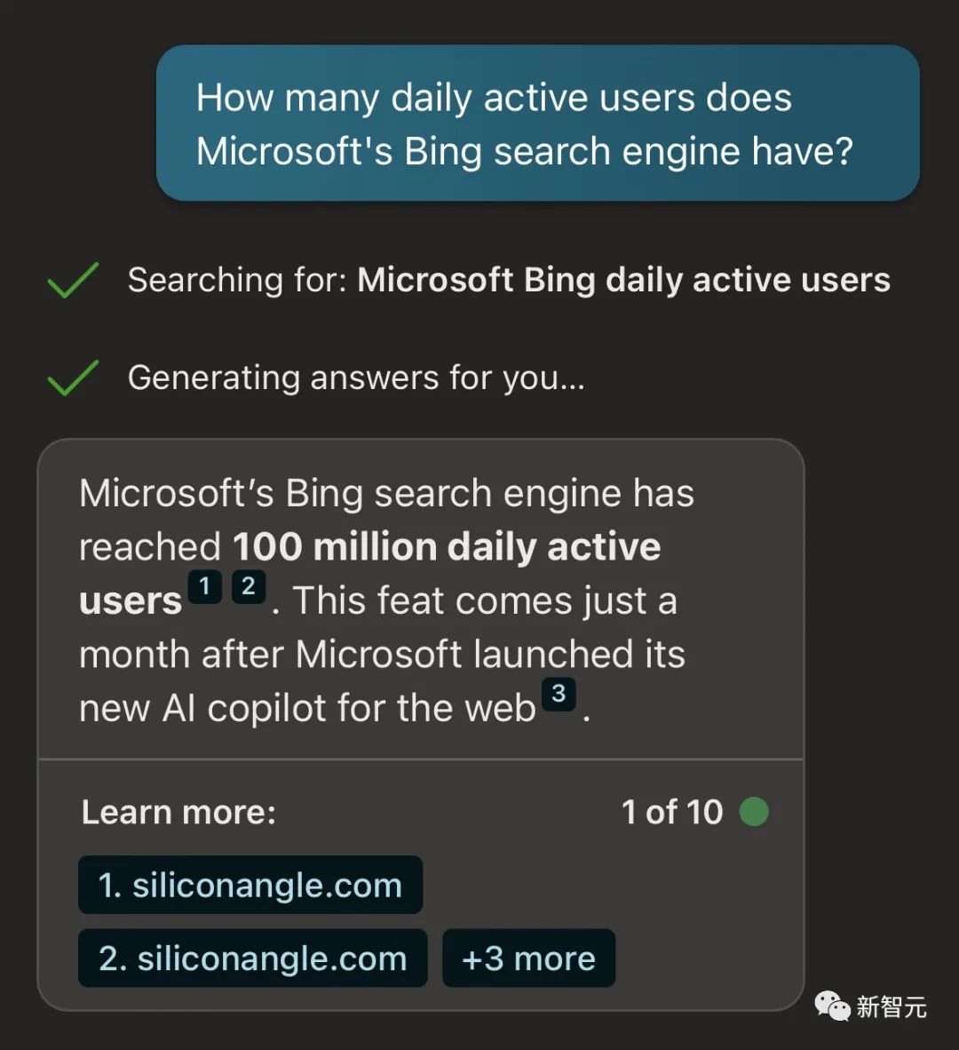Screen dimensions: 959x1050
Task: Open citation 1 superscript in answer
Action: point(205,586)
